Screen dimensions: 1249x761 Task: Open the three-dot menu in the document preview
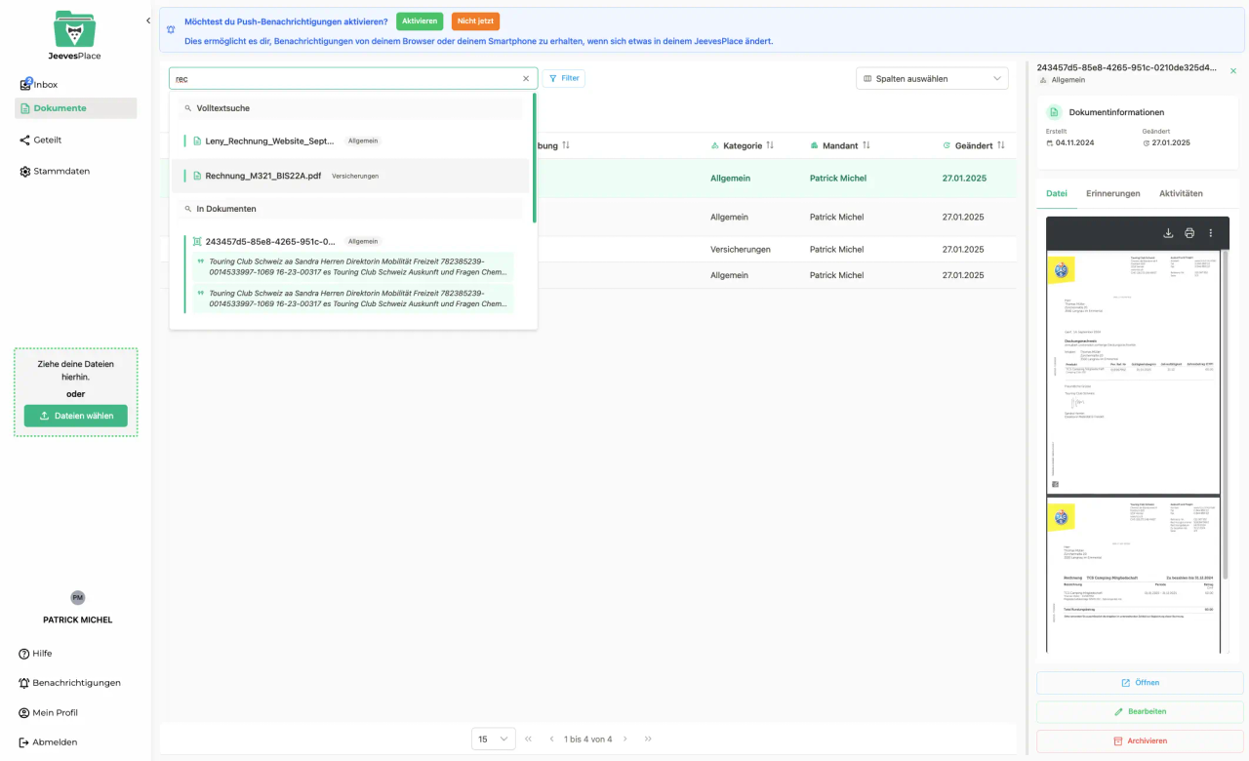coord(1211,234)
